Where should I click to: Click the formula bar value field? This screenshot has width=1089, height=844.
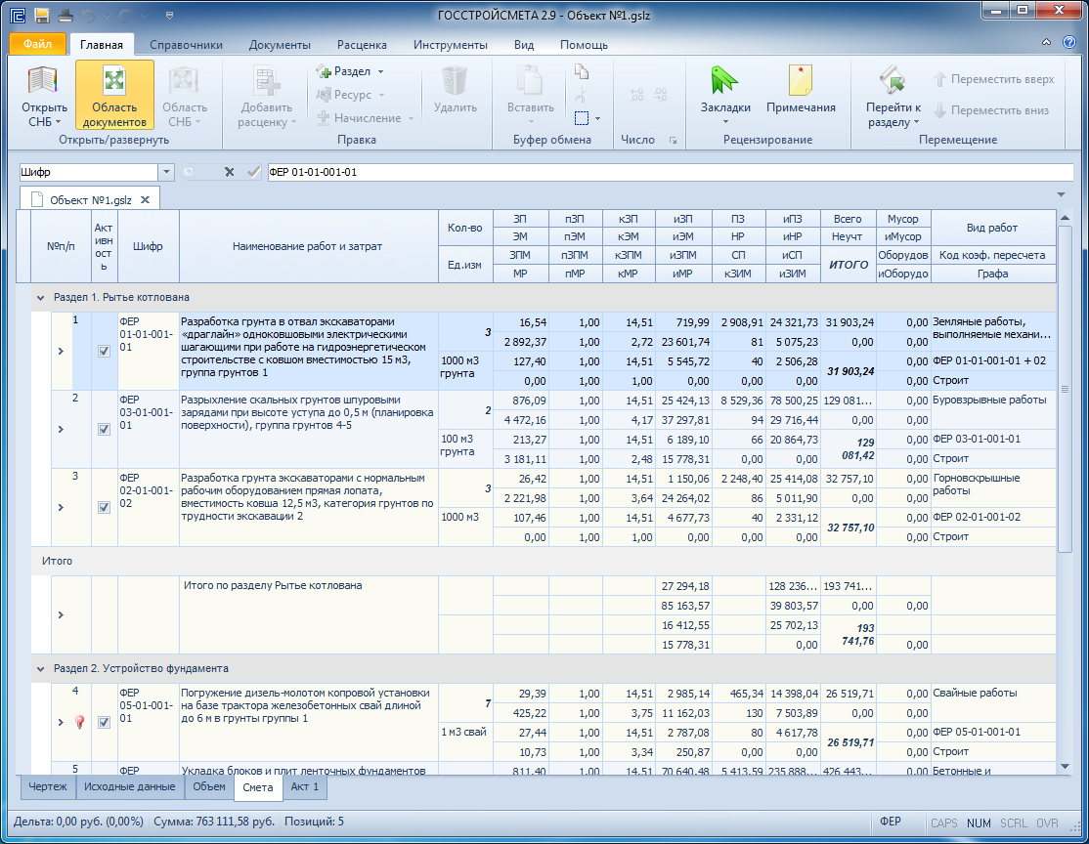671,172
